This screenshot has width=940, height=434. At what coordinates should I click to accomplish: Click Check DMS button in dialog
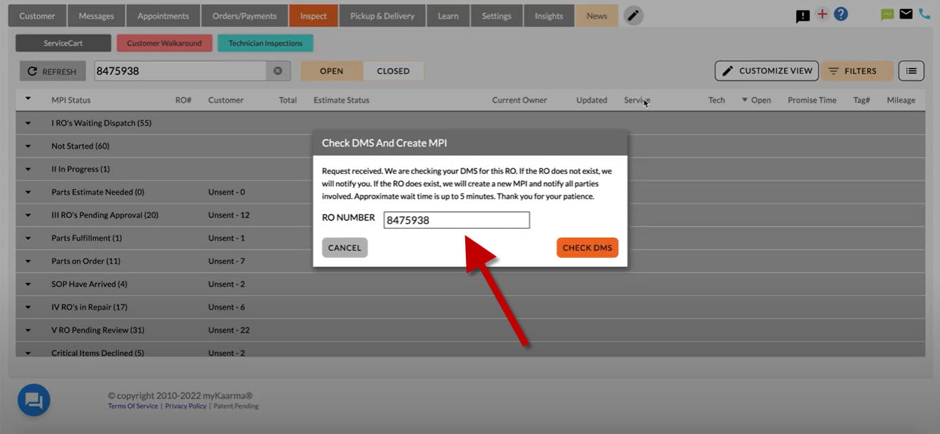(x=587, y=248)
